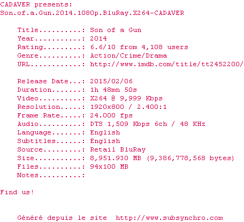Click the 'CADAVER presents:' header text

pos(36,4)
